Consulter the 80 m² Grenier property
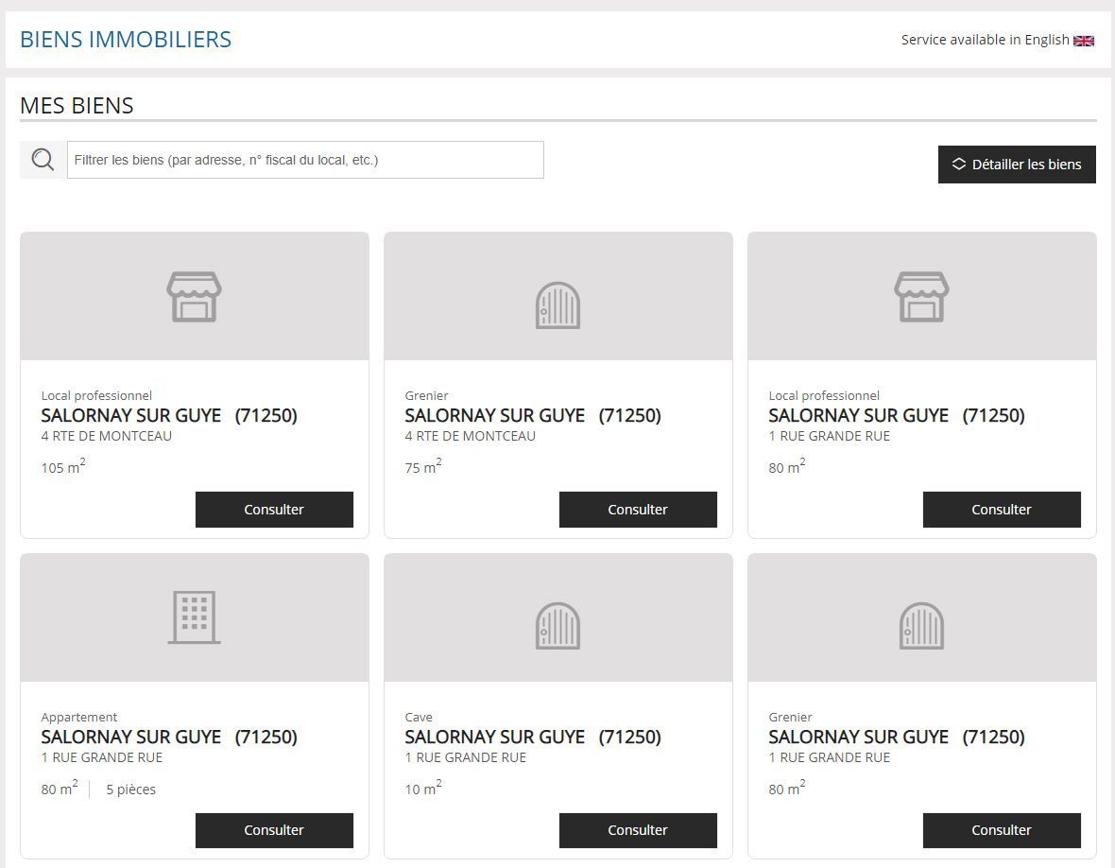The width and height of the screenshot is (1115, 868). point(1002,830)
